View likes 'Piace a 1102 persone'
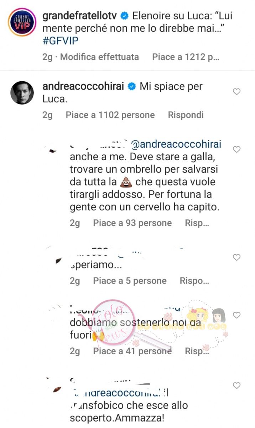 click(110, 115)
